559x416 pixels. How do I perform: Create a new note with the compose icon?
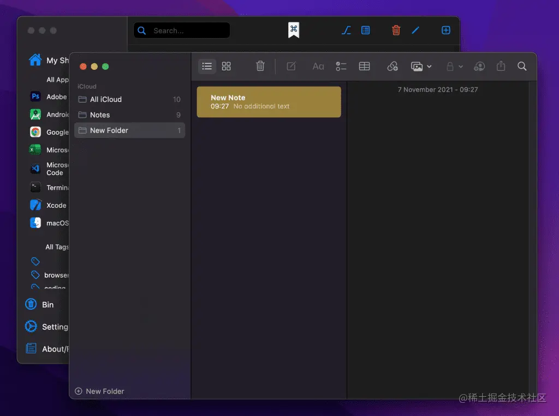pyautogui.click(x=291, y=67)
